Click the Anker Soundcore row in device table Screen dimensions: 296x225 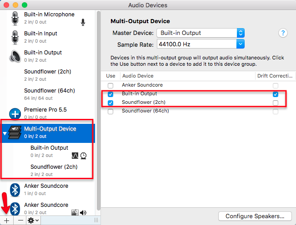[198, 85]
